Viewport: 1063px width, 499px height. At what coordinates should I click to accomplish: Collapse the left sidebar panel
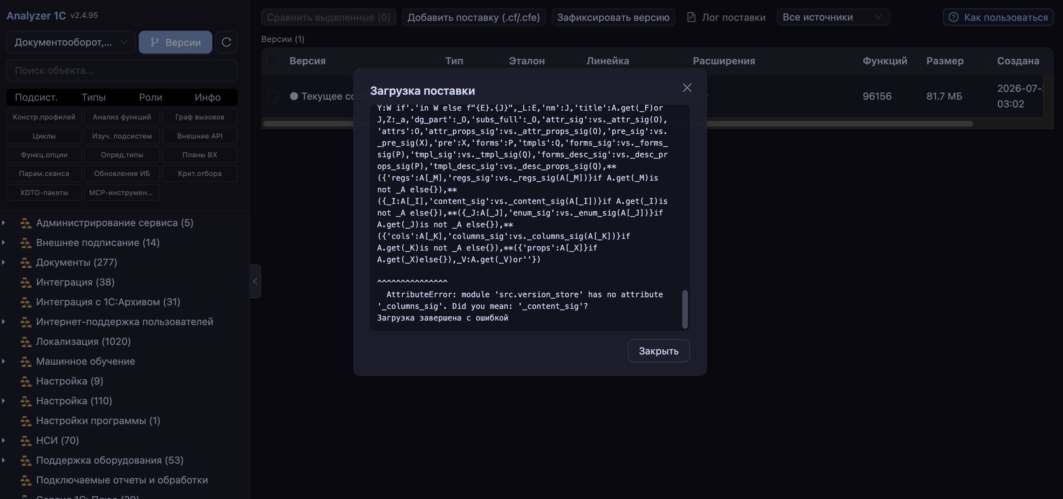(x=255, y=281)
